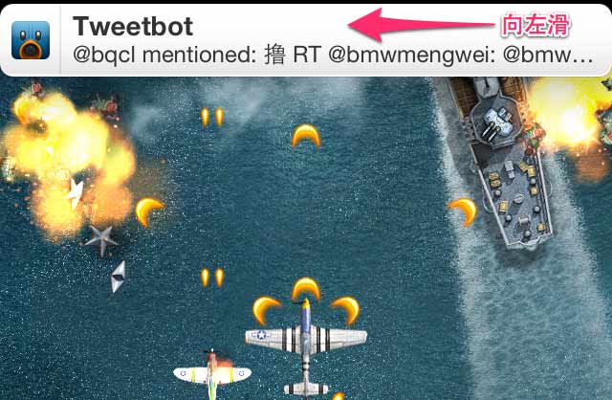Tap the gray star-shaped debris piece
This screenshot has height=400, width=612.
(101, 240)
